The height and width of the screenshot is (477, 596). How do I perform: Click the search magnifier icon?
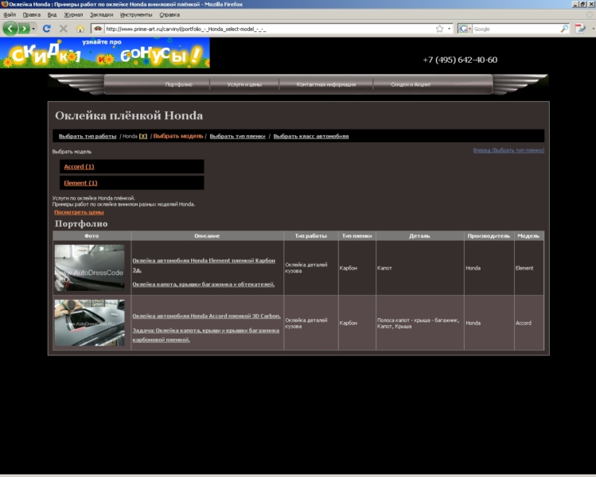pos(564,29)
